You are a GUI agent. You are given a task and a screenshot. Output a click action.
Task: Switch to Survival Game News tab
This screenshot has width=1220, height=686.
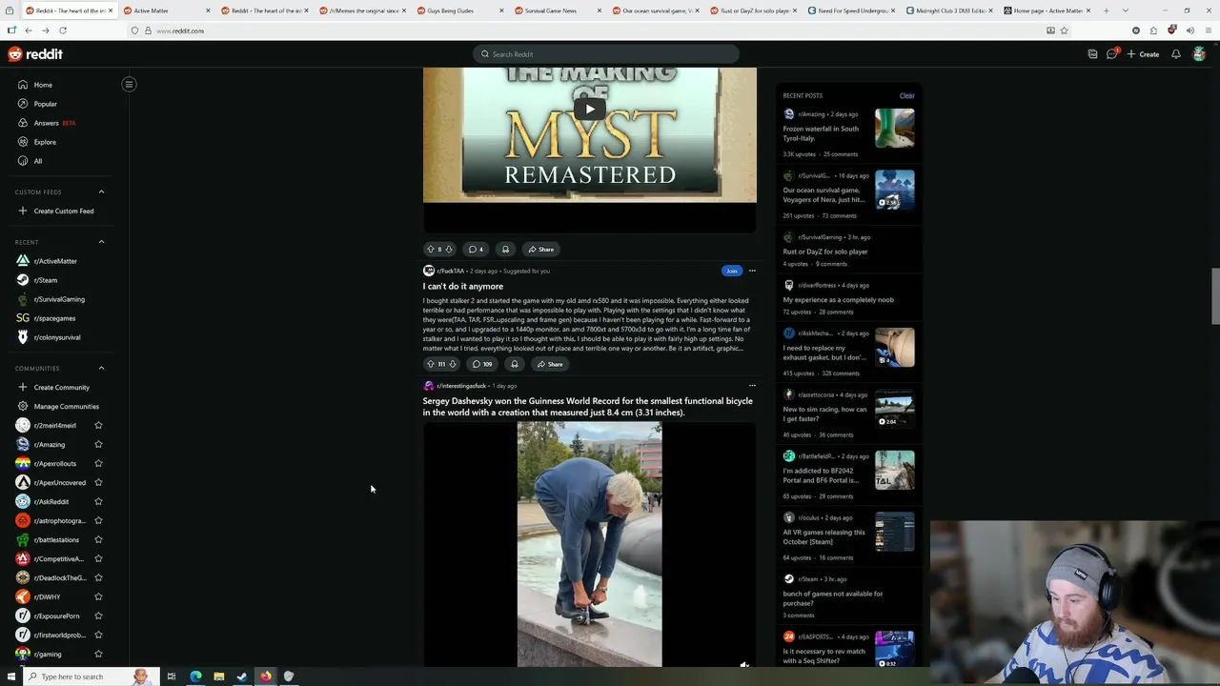[x=556, y=10]
